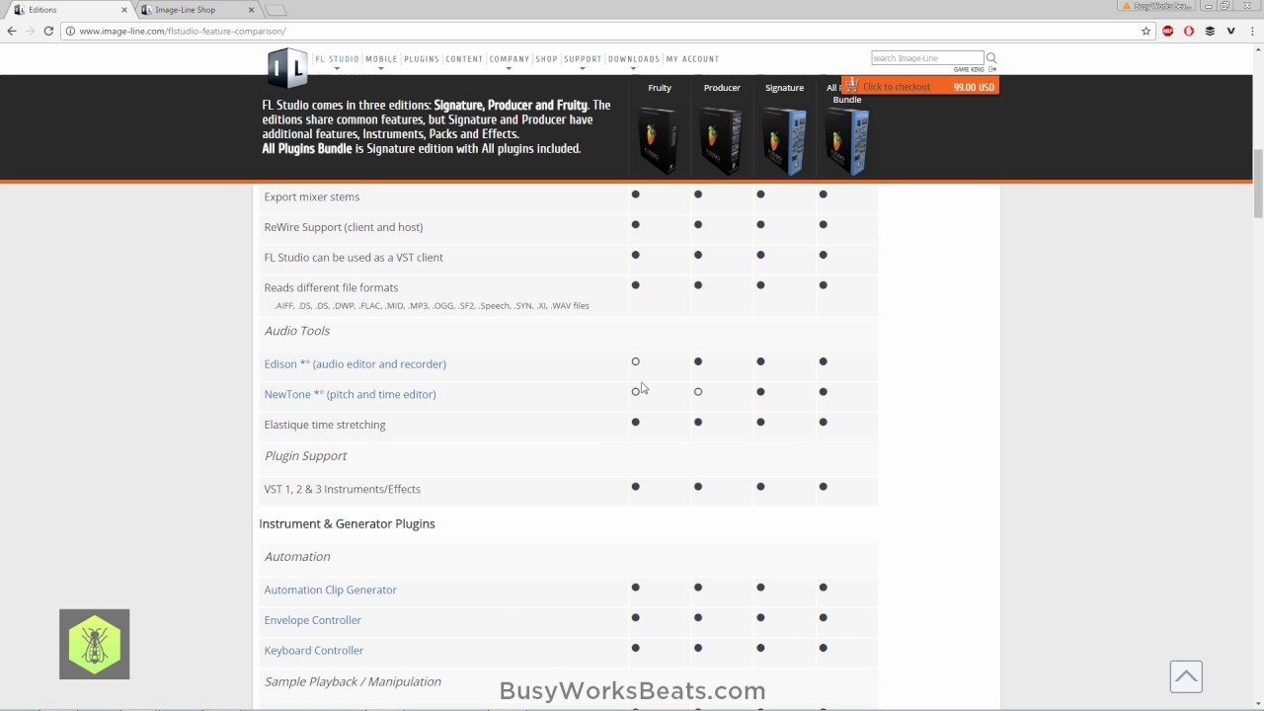
Task: Close the Image-Line Shop tab
Action: pyautogui.click(x=251, y=10)
